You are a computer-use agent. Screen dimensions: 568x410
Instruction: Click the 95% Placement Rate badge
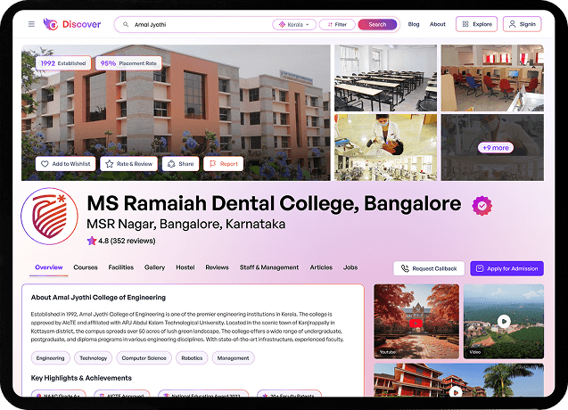128,63
